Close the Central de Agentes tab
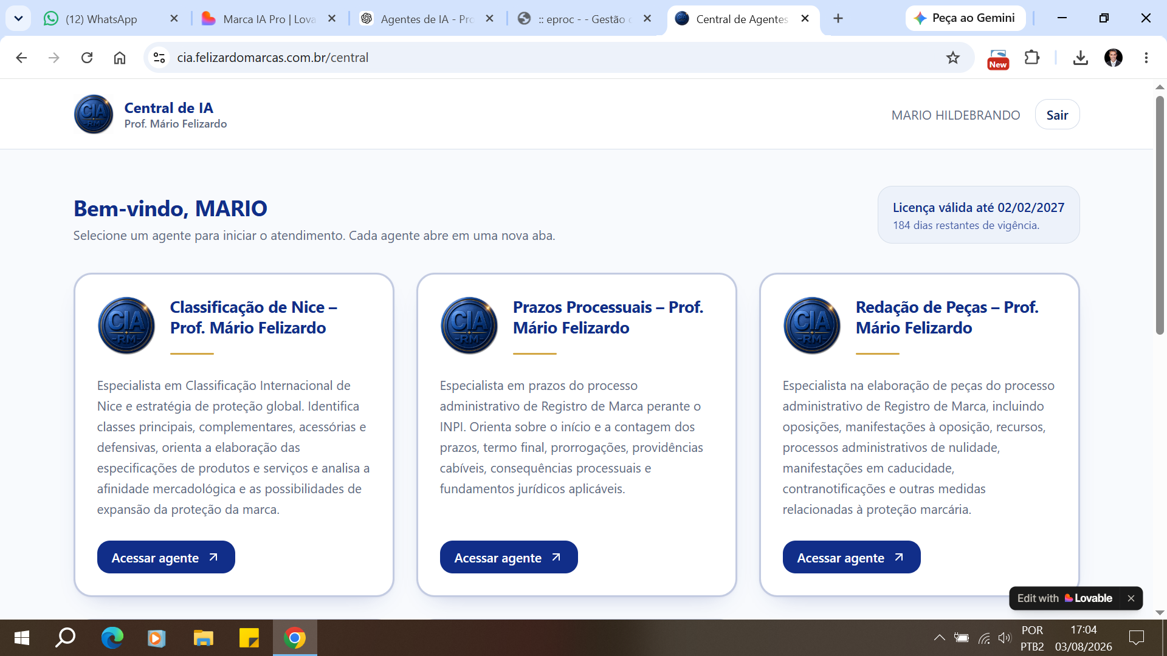1167x656 pixels. click(x=805, y=19)
